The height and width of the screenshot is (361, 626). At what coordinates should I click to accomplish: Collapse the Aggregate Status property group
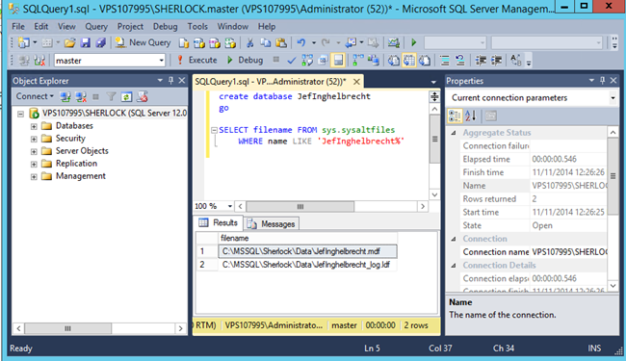tap(454, 133)
